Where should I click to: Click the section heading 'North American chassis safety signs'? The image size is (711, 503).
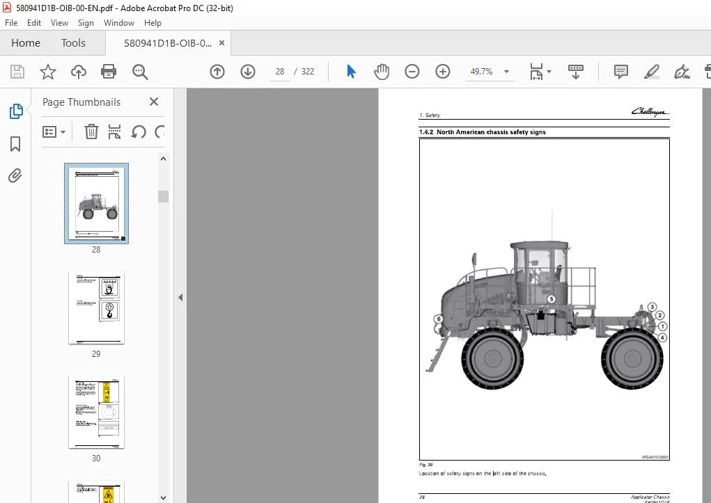coord(491,132)
